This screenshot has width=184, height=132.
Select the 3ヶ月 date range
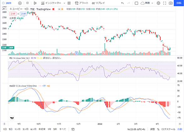pos(25,129)
